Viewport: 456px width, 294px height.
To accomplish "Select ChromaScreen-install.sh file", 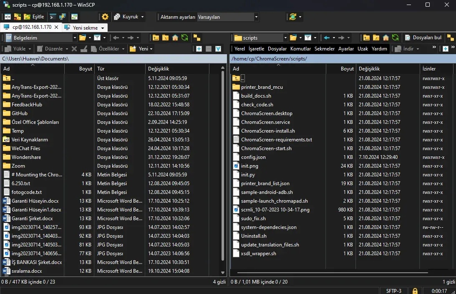I will point(268,131).
